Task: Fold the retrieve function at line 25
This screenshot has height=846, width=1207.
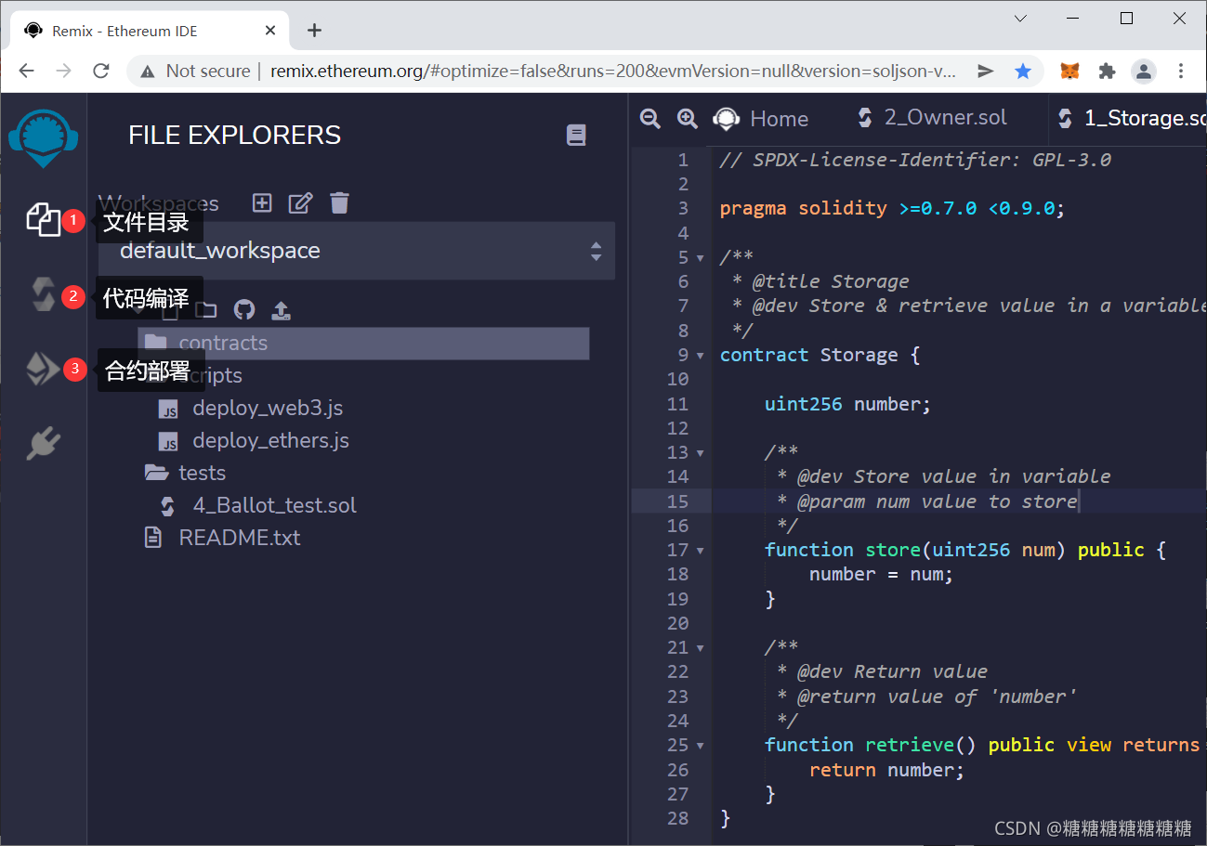Action: click(x=700, y=745)
